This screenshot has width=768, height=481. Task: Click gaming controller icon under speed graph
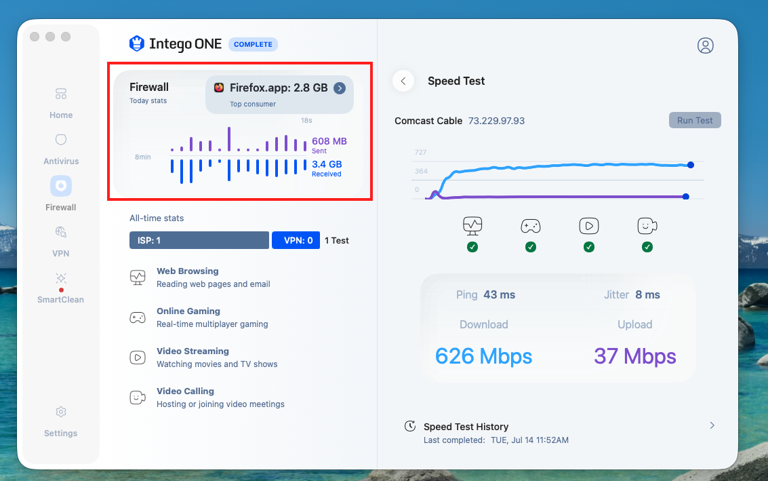click(x=531, y=225)
